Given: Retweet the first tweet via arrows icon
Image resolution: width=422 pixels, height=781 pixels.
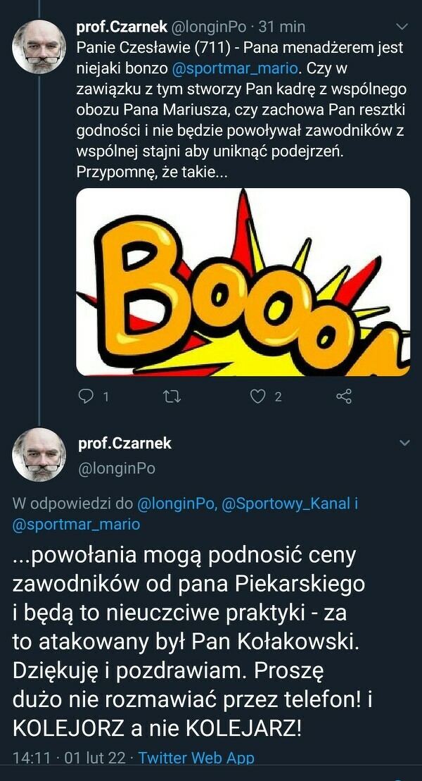Looking at the screenshot, I should point(172,396).
